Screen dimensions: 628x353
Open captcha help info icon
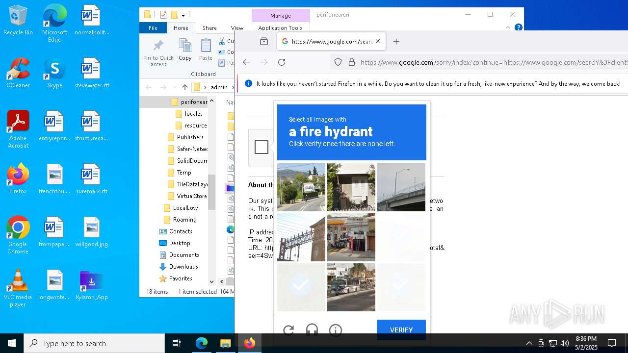[x=336, y=330]
